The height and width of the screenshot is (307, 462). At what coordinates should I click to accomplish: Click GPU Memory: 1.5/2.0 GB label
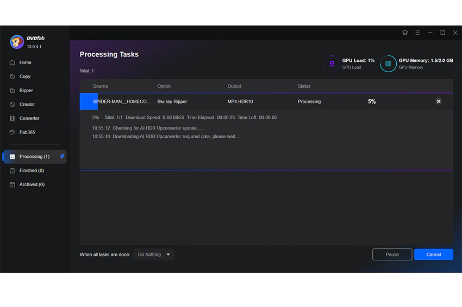tap(426, 60)
